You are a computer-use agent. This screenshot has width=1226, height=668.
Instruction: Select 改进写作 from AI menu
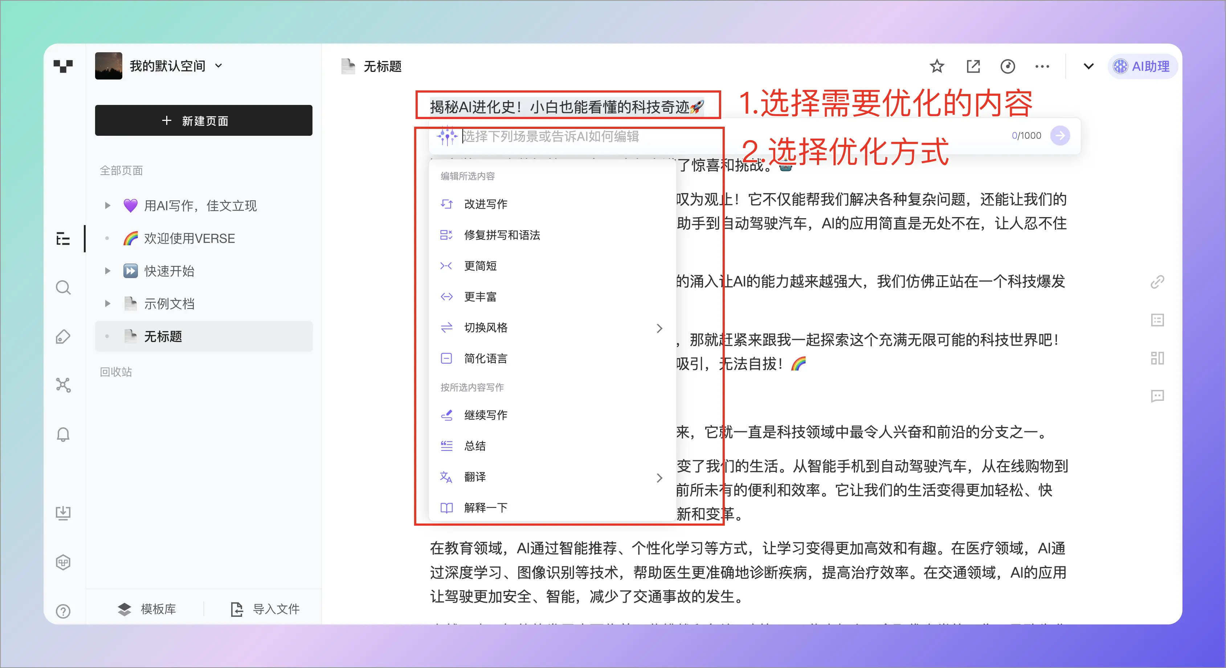click(486, 204)
